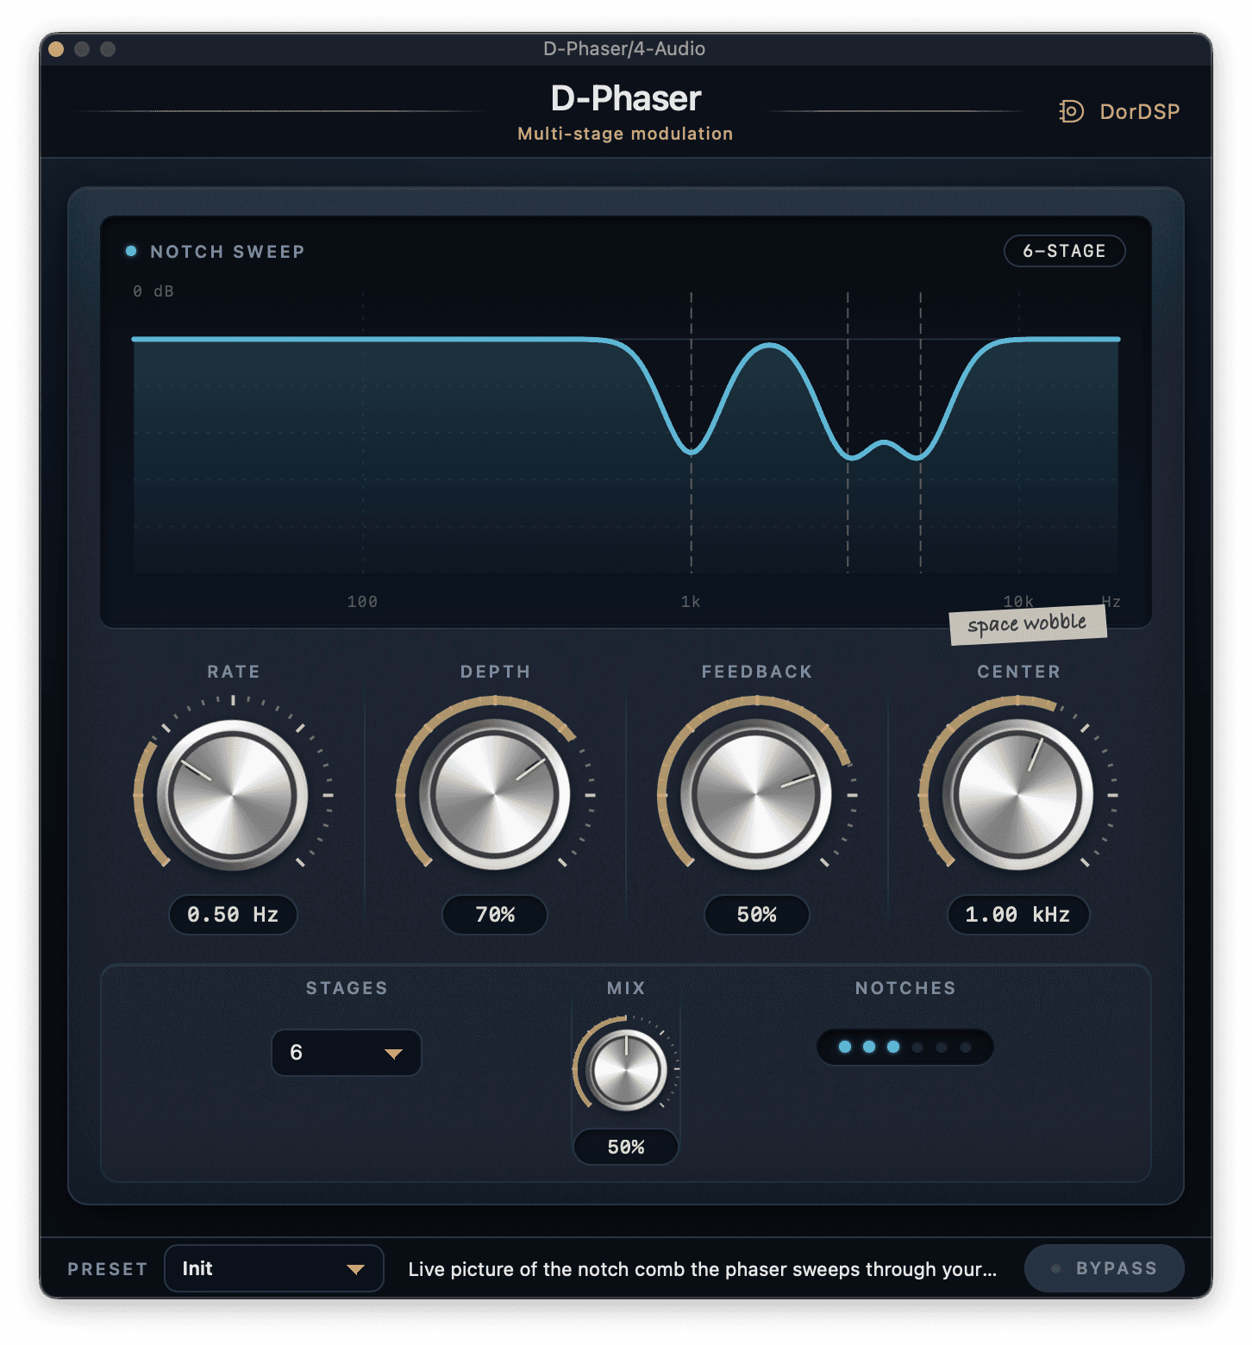Click the 1.00 kHz center value field
The width and height of the screenshot is (1252, 1345).
(1018, 915)
